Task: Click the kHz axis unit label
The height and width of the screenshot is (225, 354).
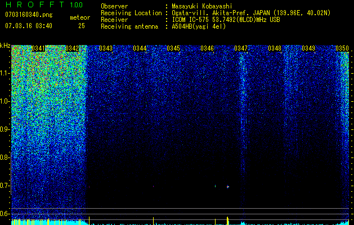Action: tap(5, 46)
